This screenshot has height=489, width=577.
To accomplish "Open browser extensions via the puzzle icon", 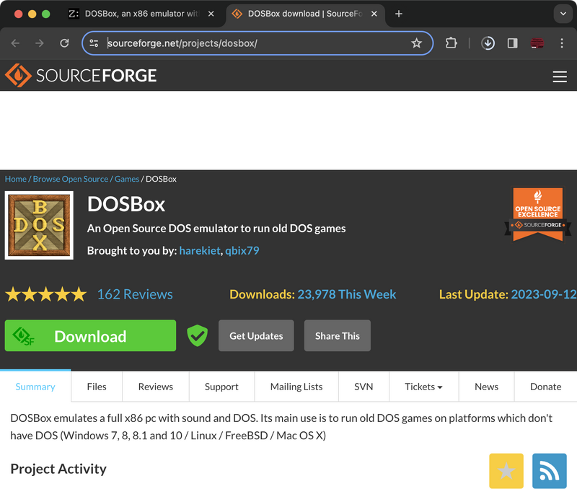I will pyautogui.click(x=451, y=43).
